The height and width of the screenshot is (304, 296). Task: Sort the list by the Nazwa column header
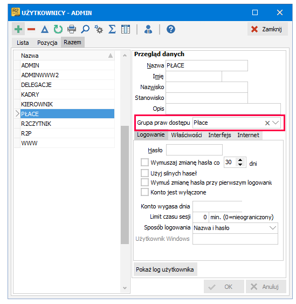tap(67, 56)
